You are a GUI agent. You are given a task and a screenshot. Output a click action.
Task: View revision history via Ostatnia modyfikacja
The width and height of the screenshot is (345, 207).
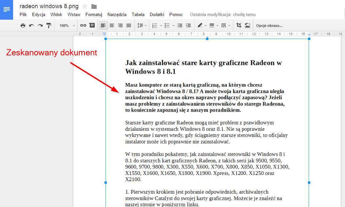click(x=223, y=14)
